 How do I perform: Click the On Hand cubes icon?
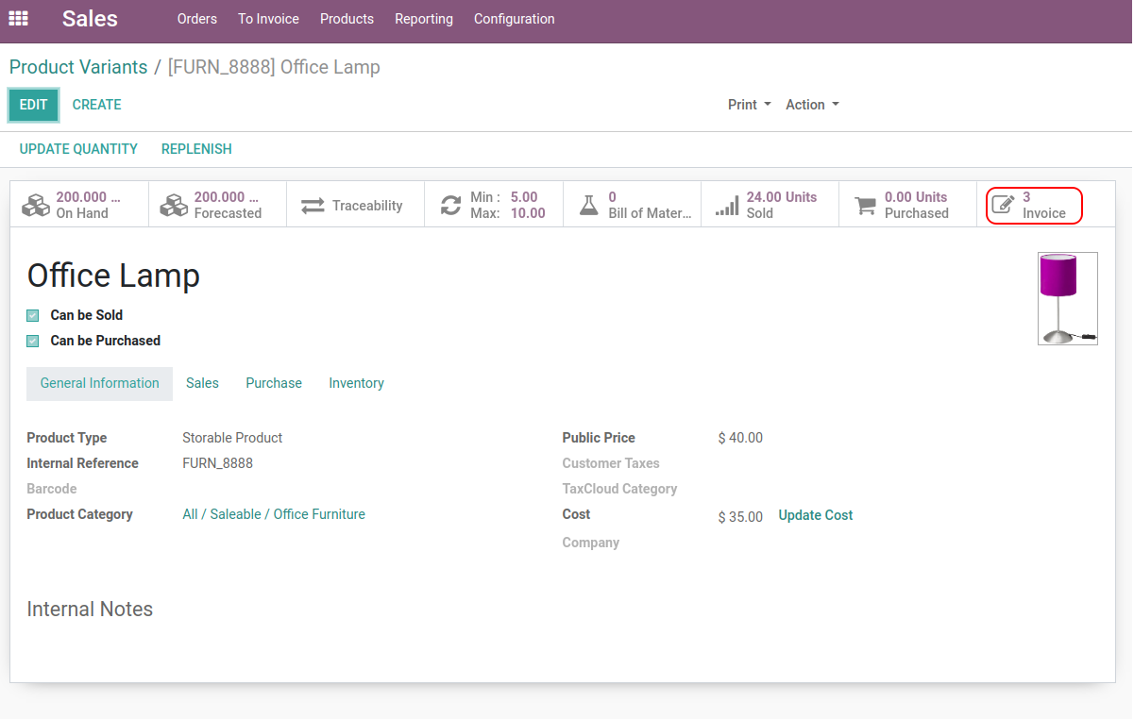36,205
